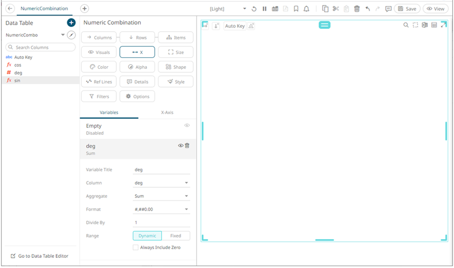This screenshot has height=268, width=454.
Task: Go to Data Table Editor link
Action: (40, 256)
